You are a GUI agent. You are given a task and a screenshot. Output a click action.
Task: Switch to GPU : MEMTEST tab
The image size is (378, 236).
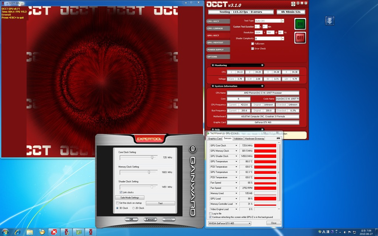(x=218, y=43)
